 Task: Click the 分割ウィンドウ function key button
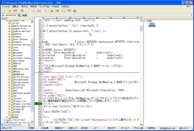coord(73,128)
